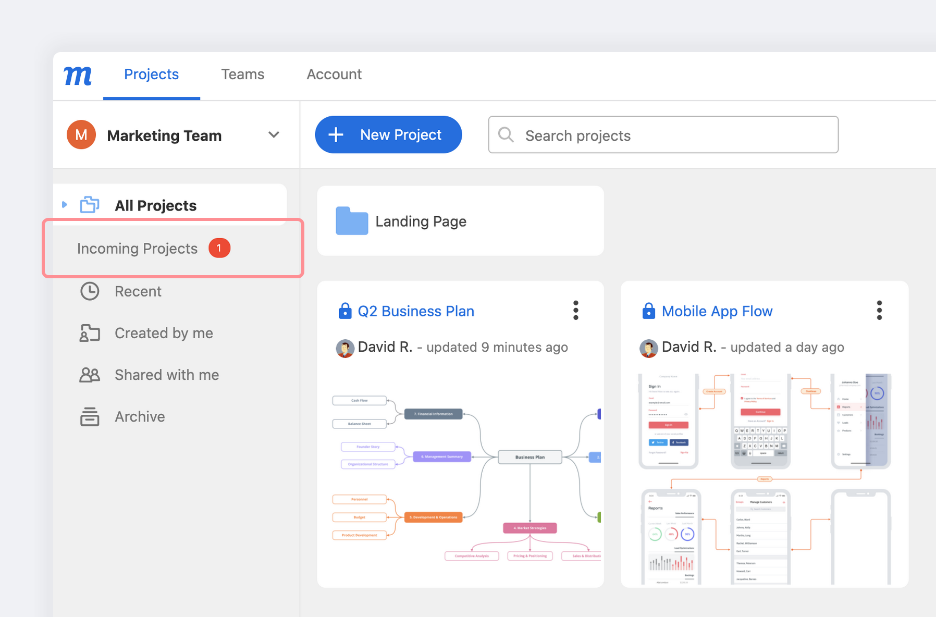Screen dimensions: 936x617
Task: Click the All Projects folder icon
Action: pos(90,205)
